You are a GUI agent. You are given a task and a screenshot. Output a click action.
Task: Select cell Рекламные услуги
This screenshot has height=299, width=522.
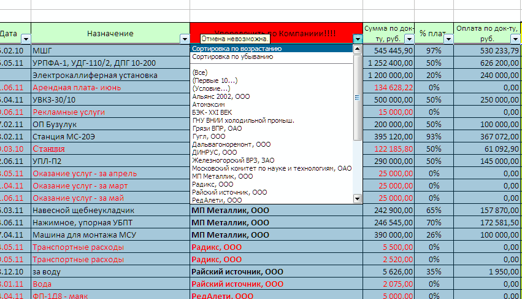[110, 112]
